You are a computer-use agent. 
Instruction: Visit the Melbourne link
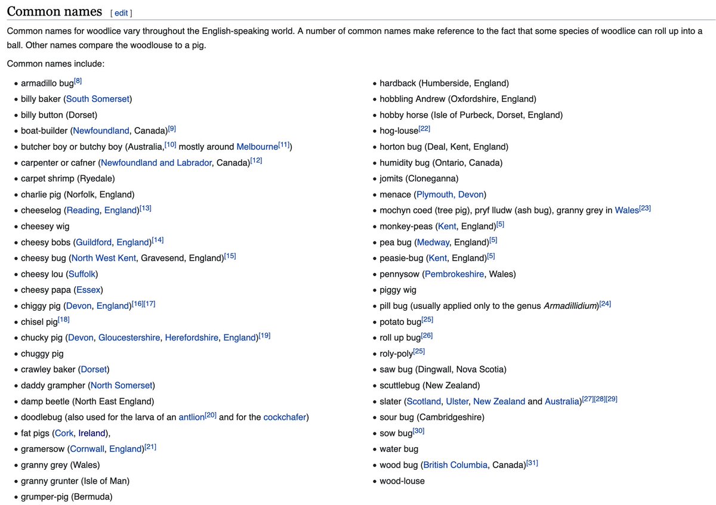tap(257, 147)
